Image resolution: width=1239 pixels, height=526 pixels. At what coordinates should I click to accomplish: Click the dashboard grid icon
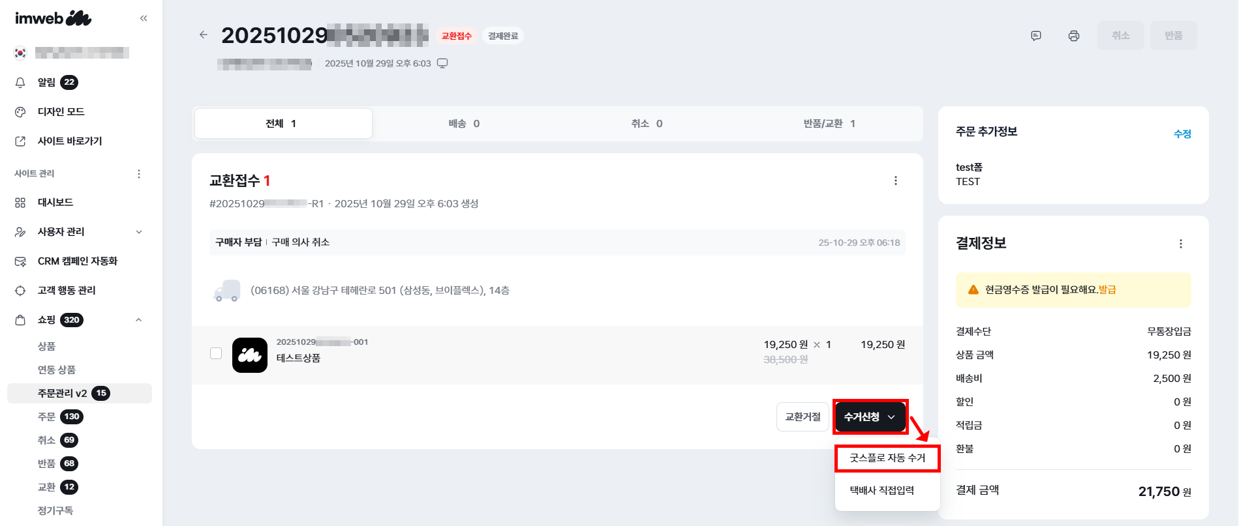click(20, 203)
